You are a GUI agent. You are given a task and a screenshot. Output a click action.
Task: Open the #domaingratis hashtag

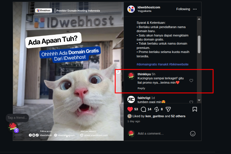point(147,64)
